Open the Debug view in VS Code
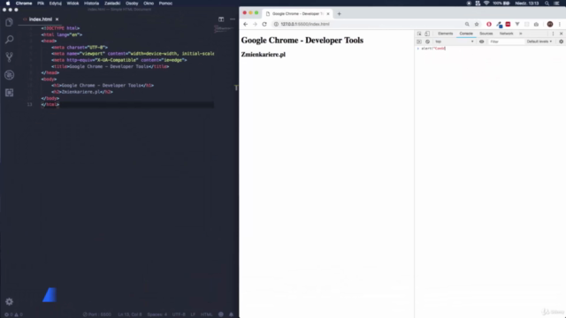This screenshot has width=566, height=318. click(x=10, y=74)
